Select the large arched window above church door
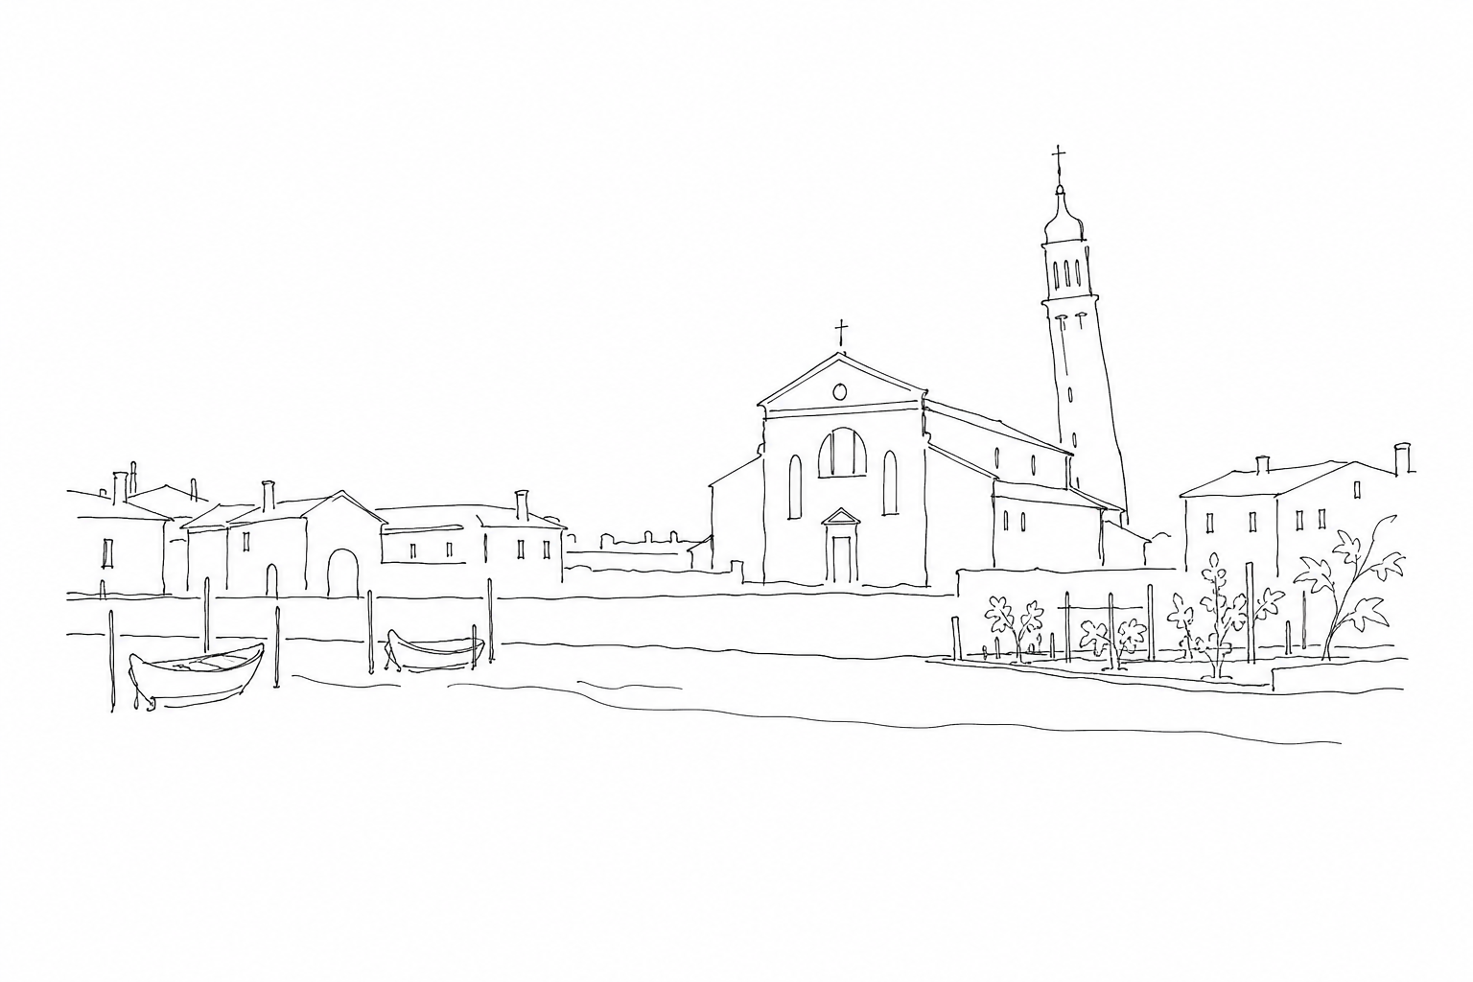The width and height of the screenshot is (1473, 982). coord(842,453)
